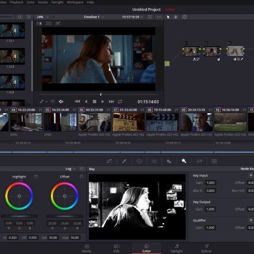Reset all Log wheels icon
254x254 pixels.
pyautogui.click(x=82, y=169)
